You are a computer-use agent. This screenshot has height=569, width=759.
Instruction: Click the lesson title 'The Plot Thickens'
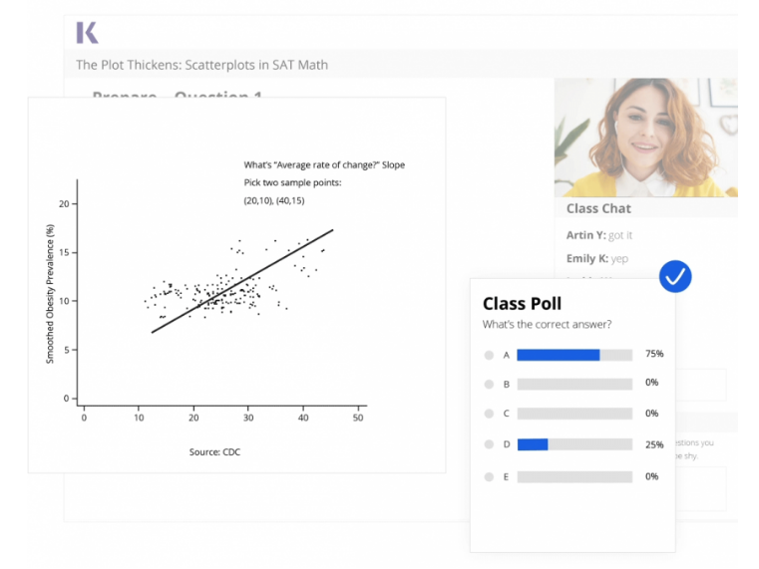[201, 65]
